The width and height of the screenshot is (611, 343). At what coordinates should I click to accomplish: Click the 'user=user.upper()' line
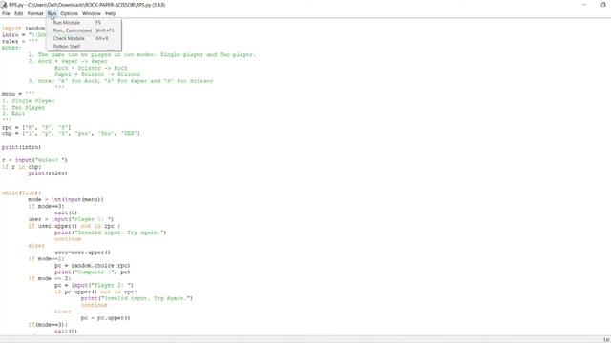tap(83, 252)
